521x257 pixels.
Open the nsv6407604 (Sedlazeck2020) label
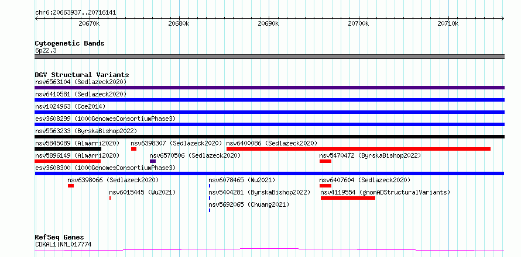(x=365, y=180)
